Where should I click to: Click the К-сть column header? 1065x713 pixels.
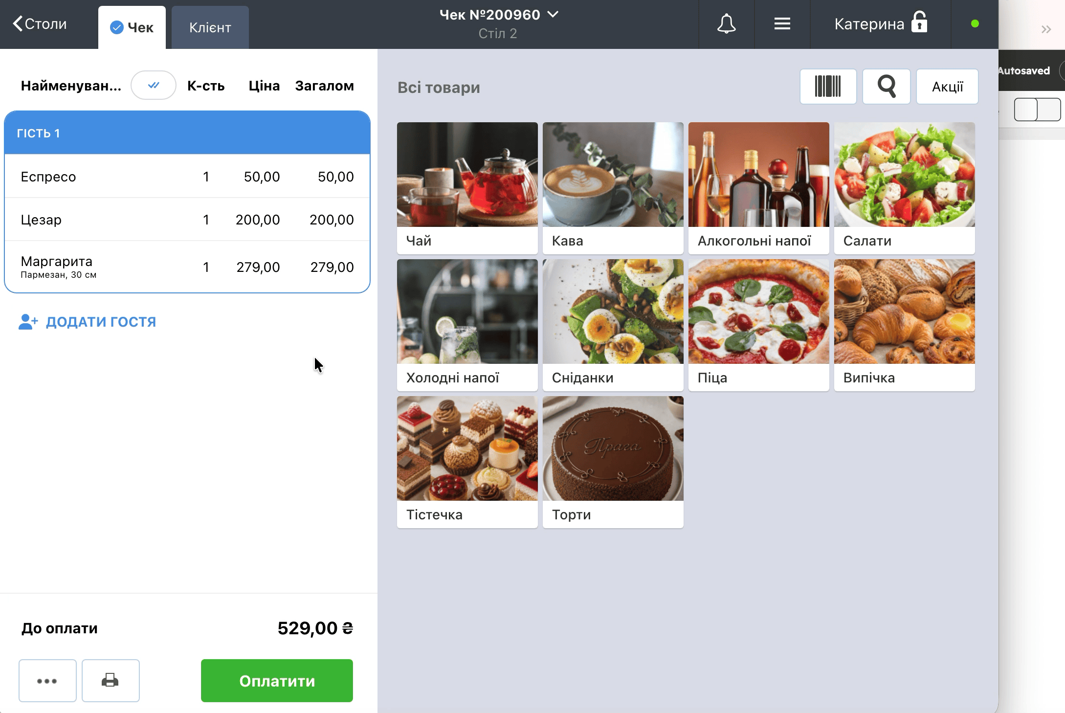coord(206,86)
